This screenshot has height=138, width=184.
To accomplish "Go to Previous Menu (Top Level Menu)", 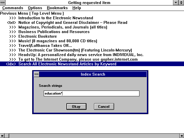I will point(32,13).
